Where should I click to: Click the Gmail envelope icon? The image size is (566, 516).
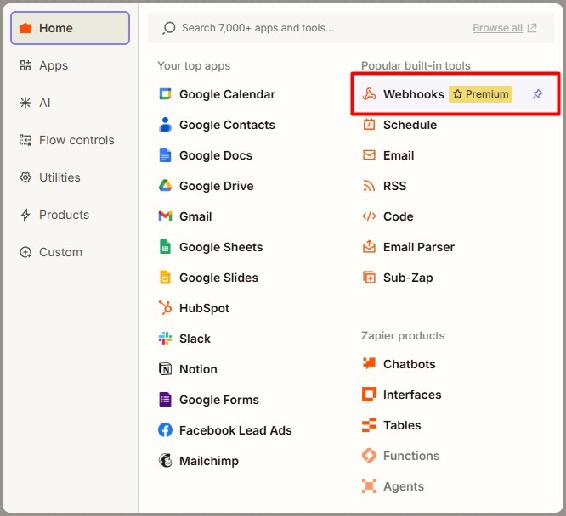(165, 216)
